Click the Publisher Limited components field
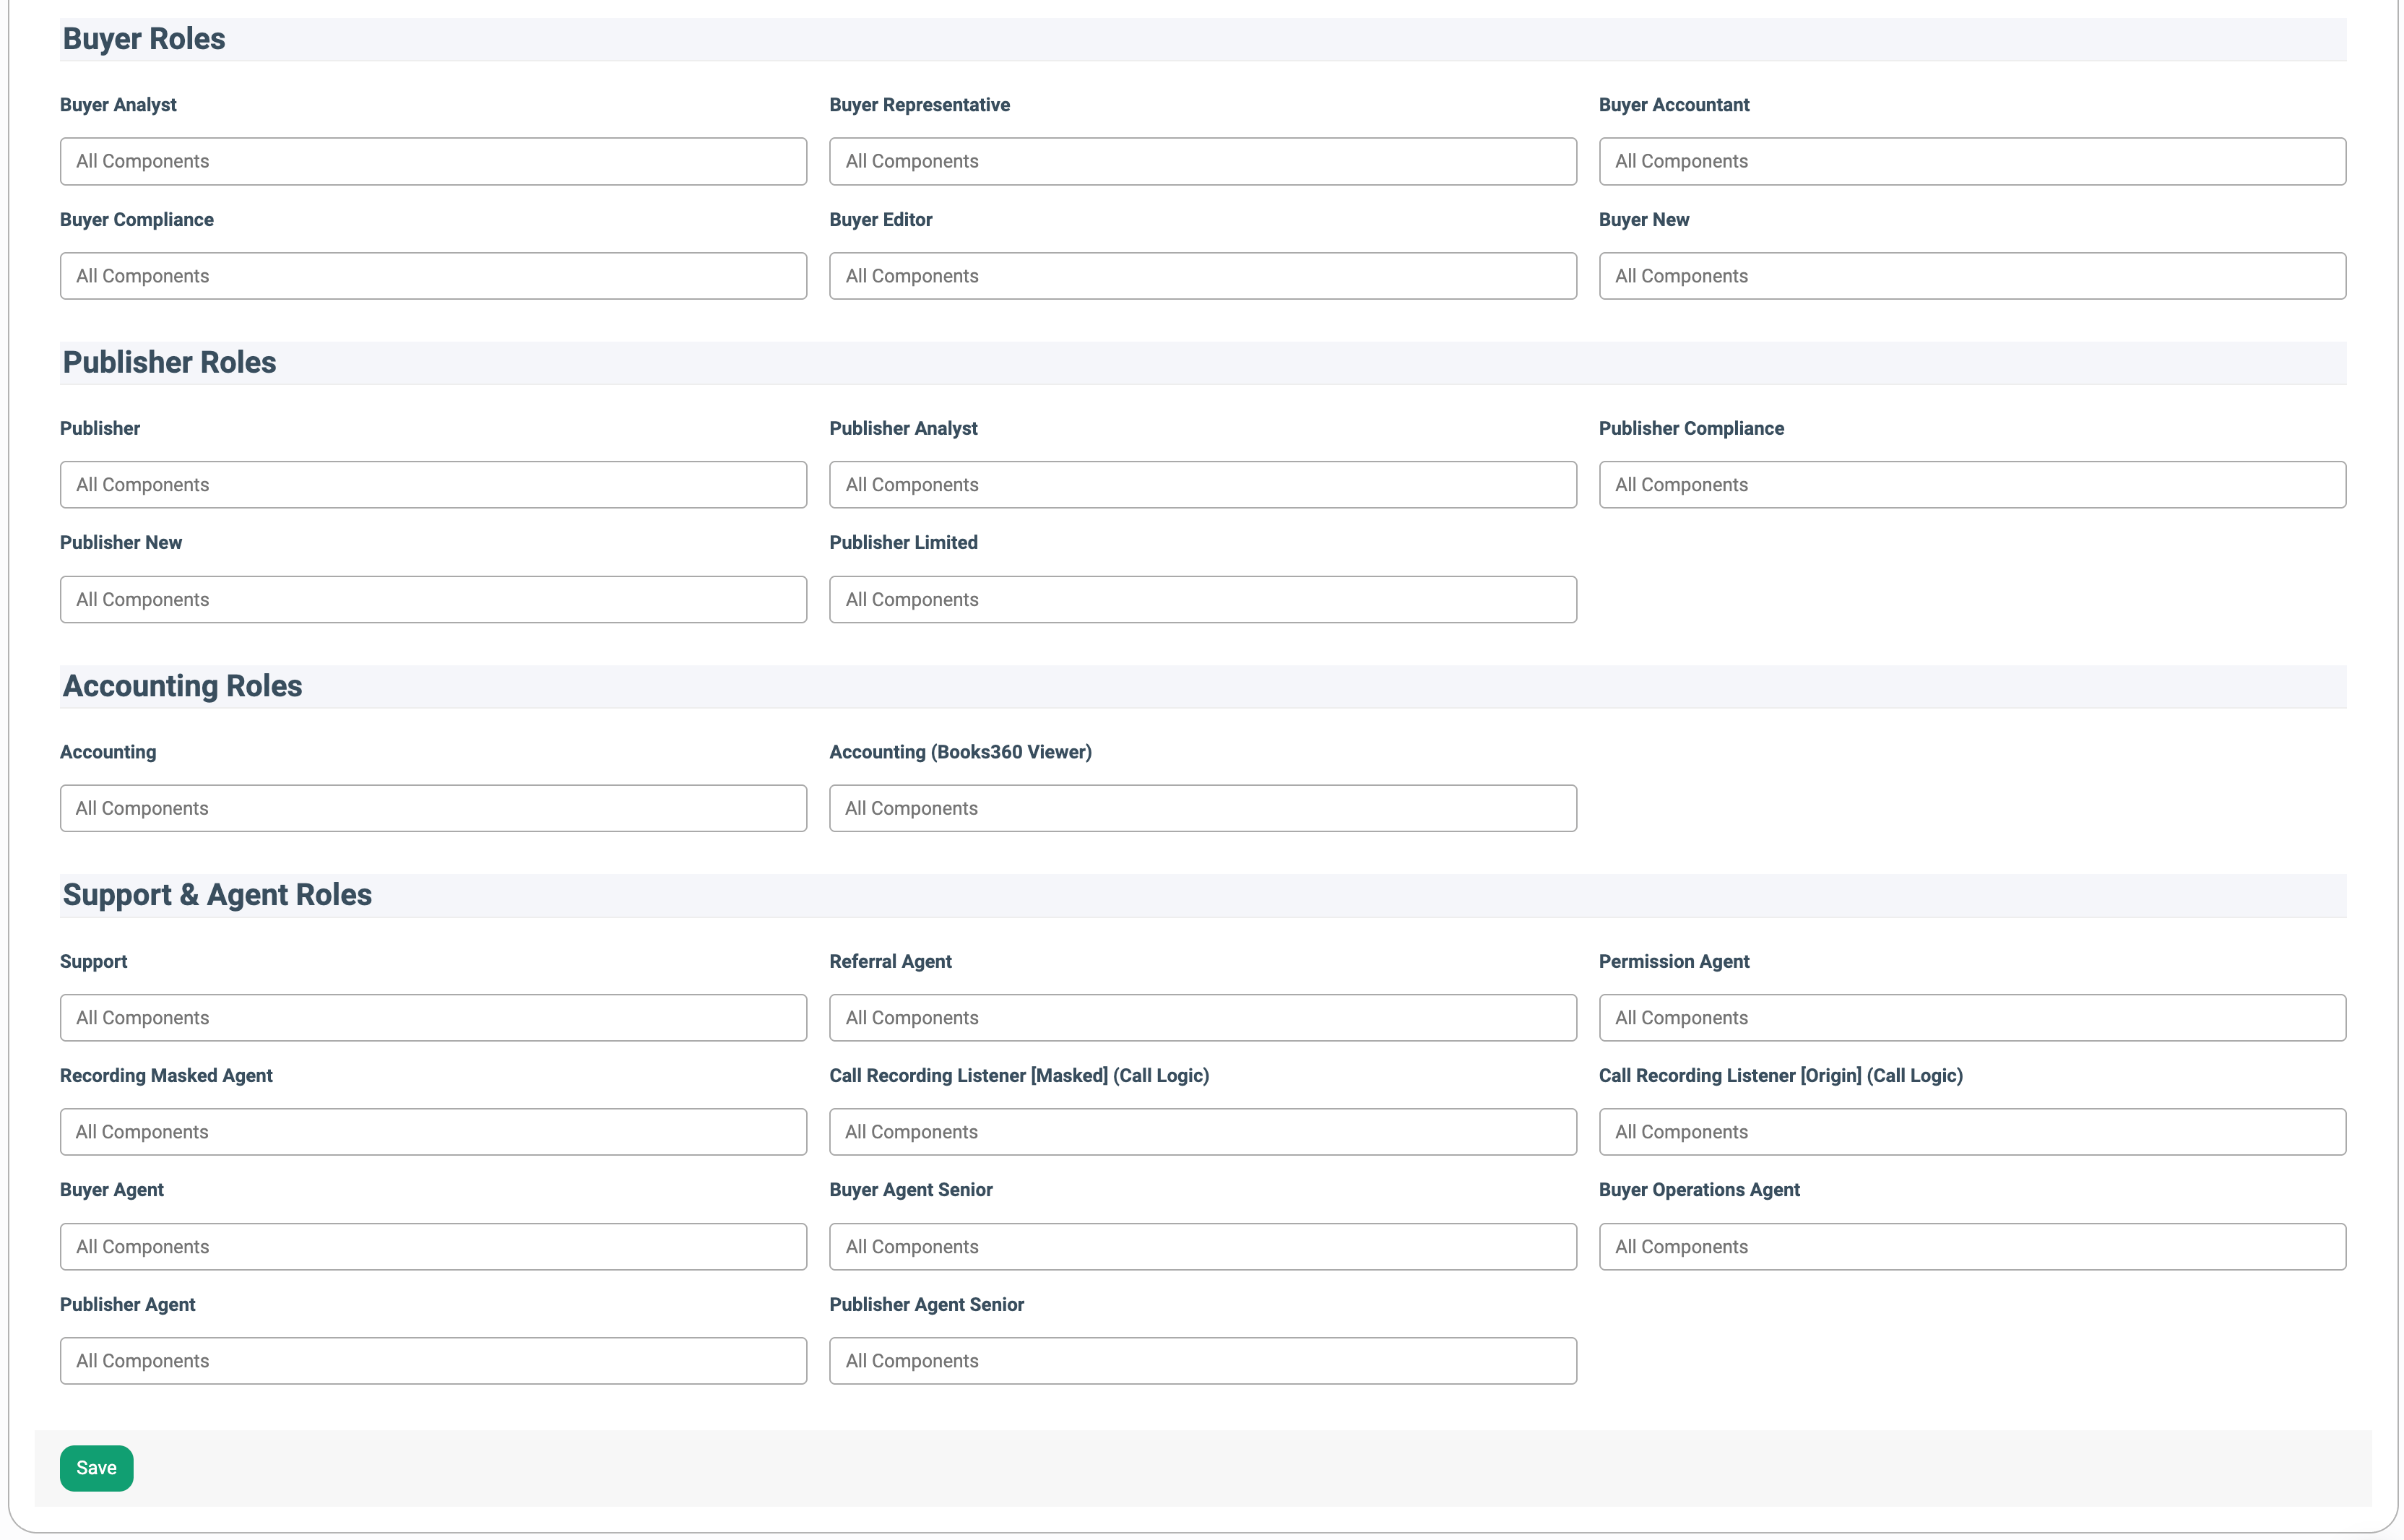2404x1540 pixels. (1202, 599)
